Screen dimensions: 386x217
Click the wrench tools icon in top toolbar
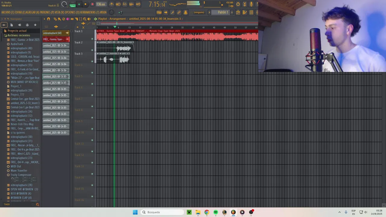[x=245, y=4]
